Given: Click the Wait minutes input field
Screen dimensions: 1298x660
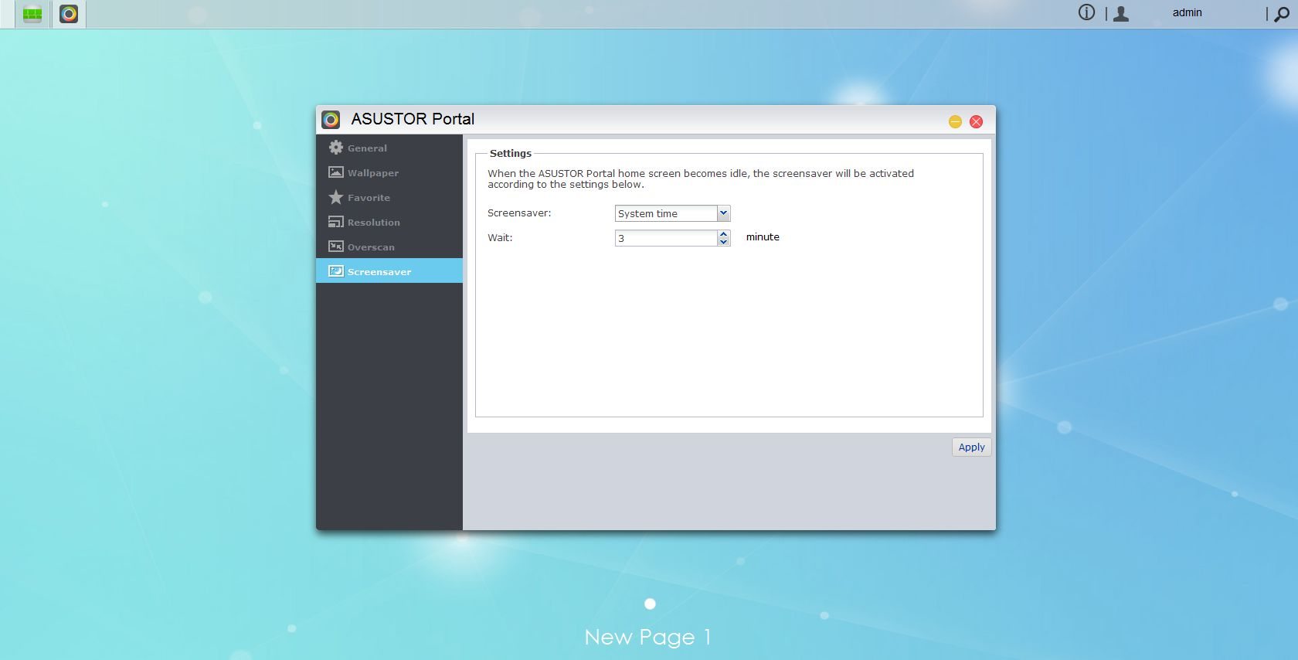Looking at the screenshot, I should pos(666,238).
